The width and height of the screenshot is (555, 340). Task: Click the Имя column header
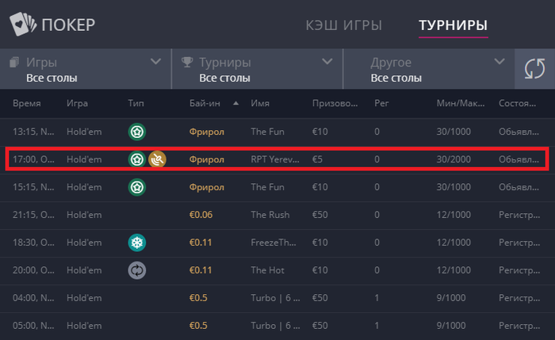[259, 104]
